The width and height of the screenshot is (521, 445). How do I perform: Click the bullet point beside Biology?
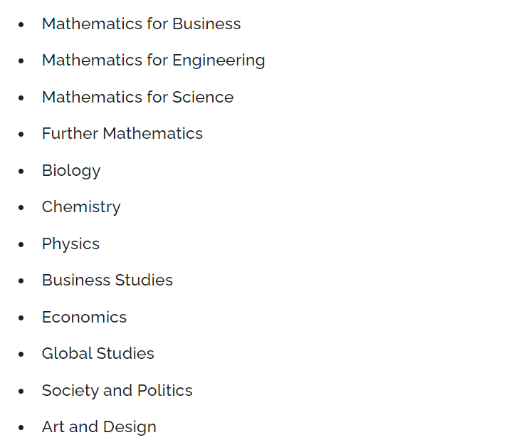coord(21,171)
